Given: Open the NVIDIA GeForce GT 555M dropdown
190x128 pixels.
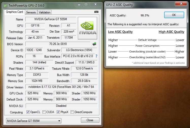Looking at the screenshot, I should tap(34, 121).
